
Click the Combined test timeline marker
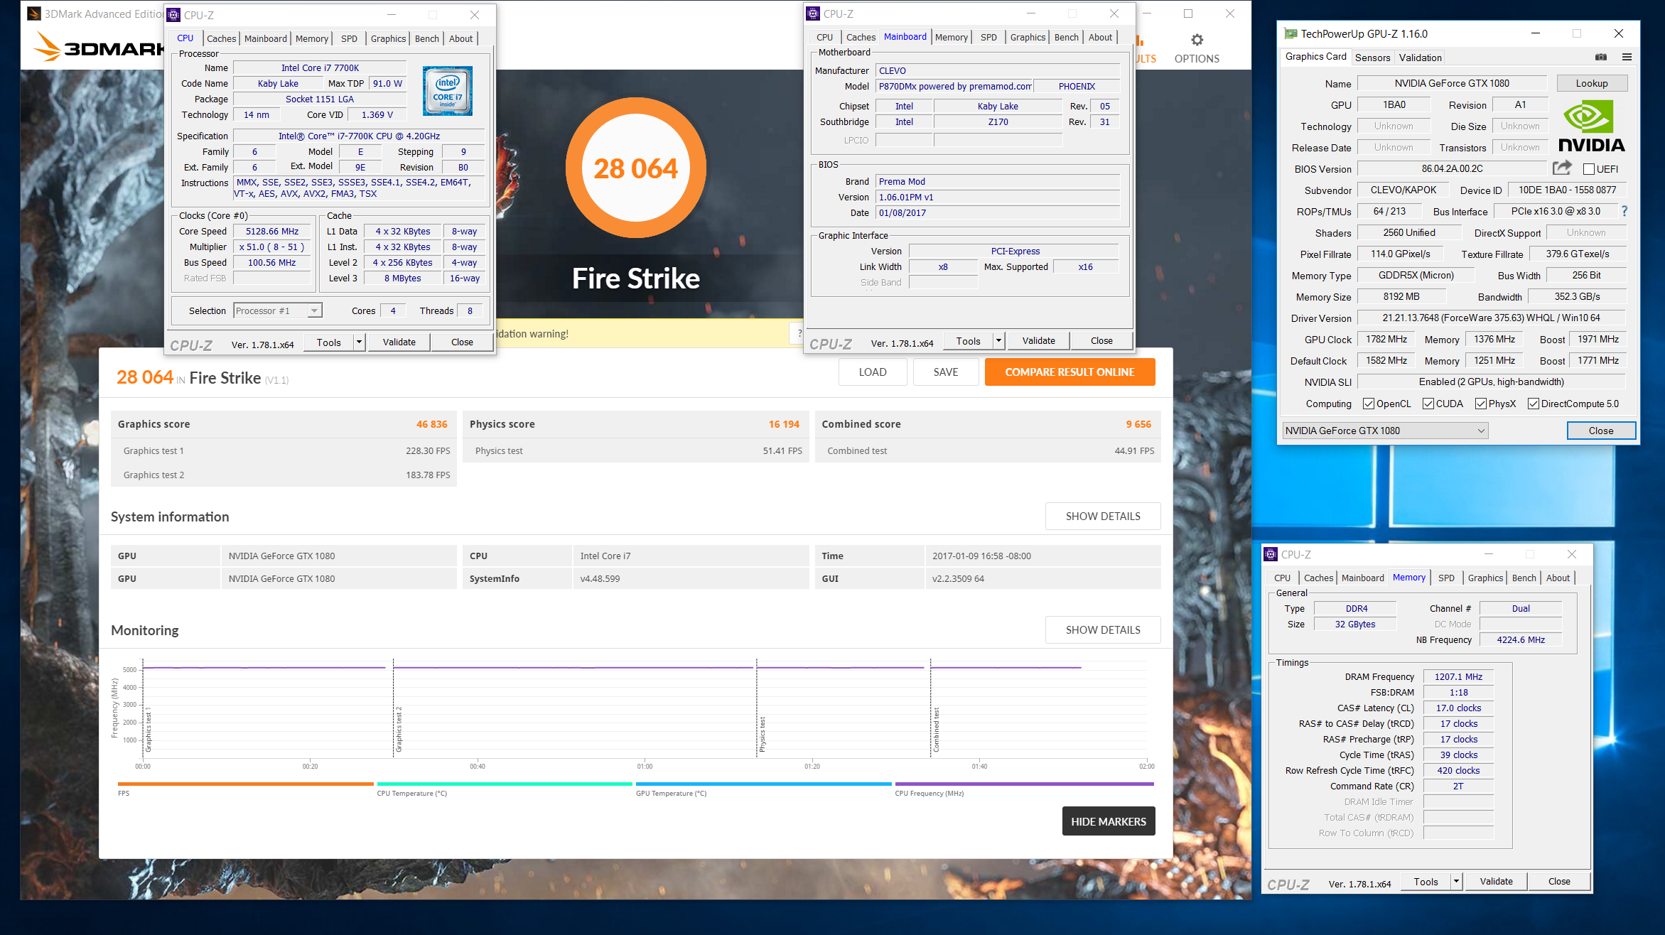tap(935, 730)
